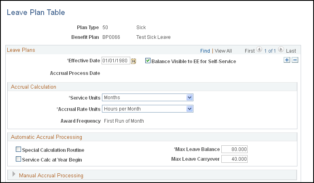Image resolution: width=314 pixels, height=183 pixels.
Task: Click the Accrual Rate Units dropdown arrow
Action: (x=189, y=109)
